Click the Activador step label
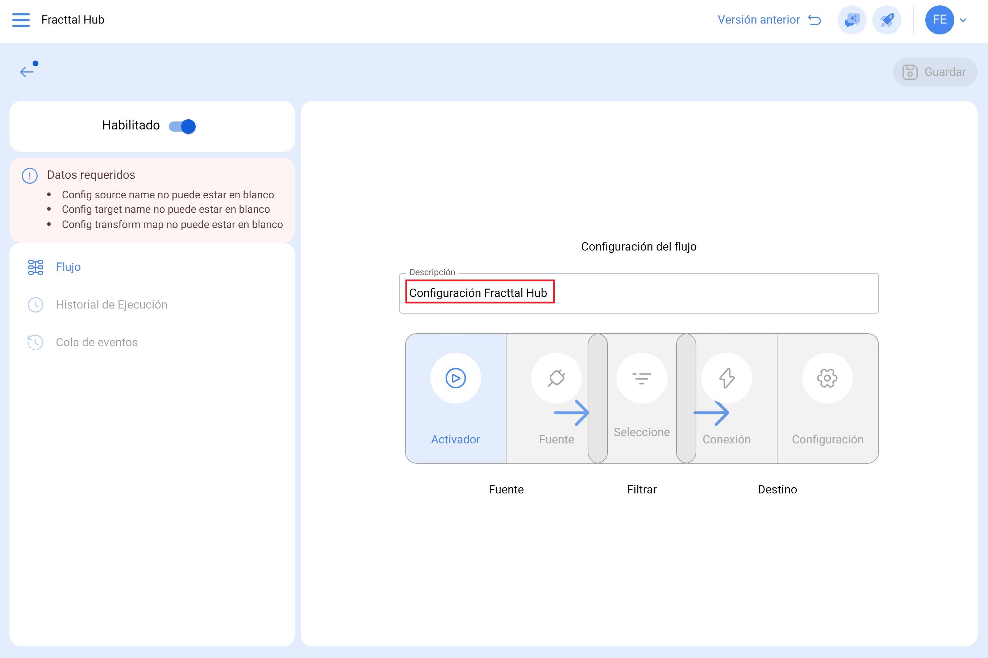 tap(455, 439)
